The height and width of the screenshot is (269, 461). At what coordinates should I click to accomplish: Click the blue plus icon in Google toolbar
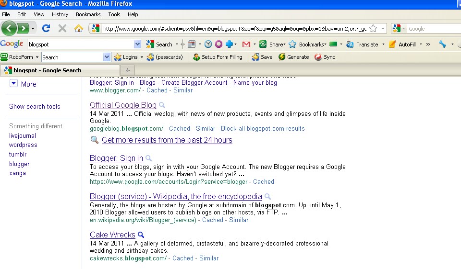click(x=230, y=44)
